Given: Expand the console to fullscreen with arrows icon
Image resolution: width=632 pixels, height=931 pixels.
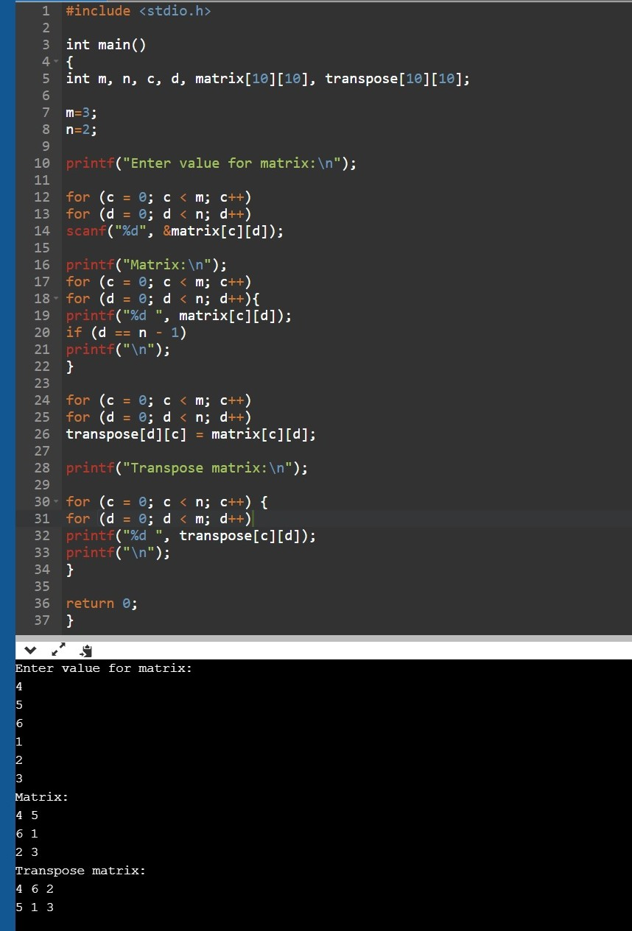Looking at the screenshot, I should (x=58, y=651).
